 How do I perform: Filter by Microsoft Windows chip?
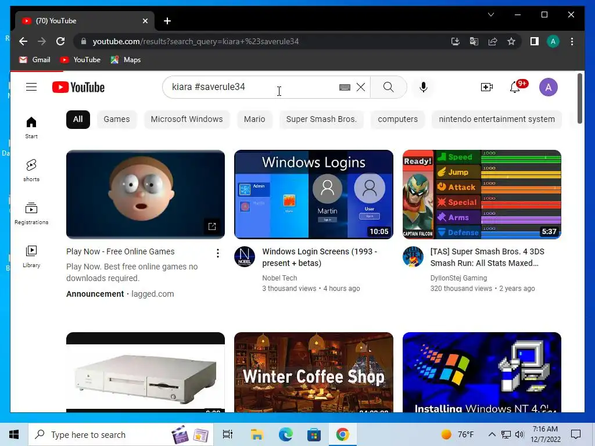[x=187, y=120]
